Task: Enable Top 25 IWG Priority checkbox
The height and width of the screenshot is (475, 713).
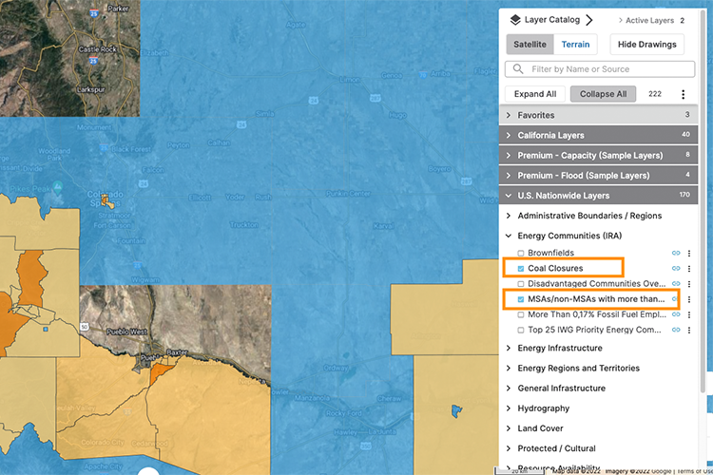Action: (521, 331)
